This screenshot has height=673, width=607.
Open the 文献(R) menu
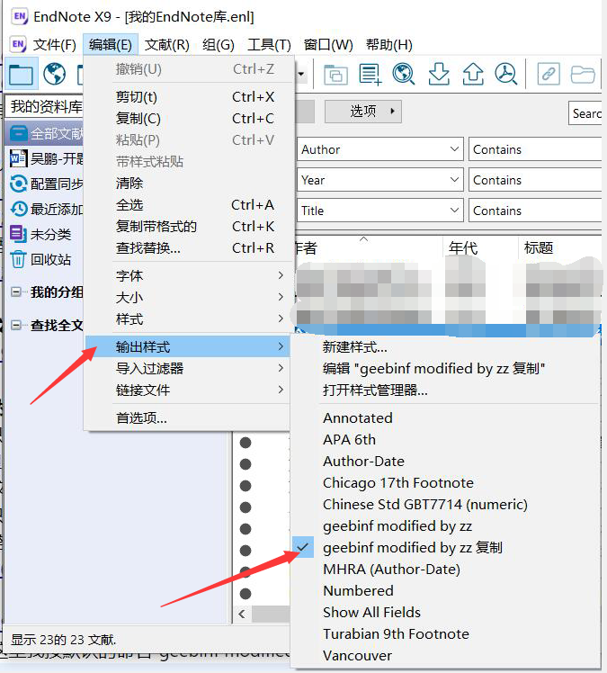coord(167,44)
